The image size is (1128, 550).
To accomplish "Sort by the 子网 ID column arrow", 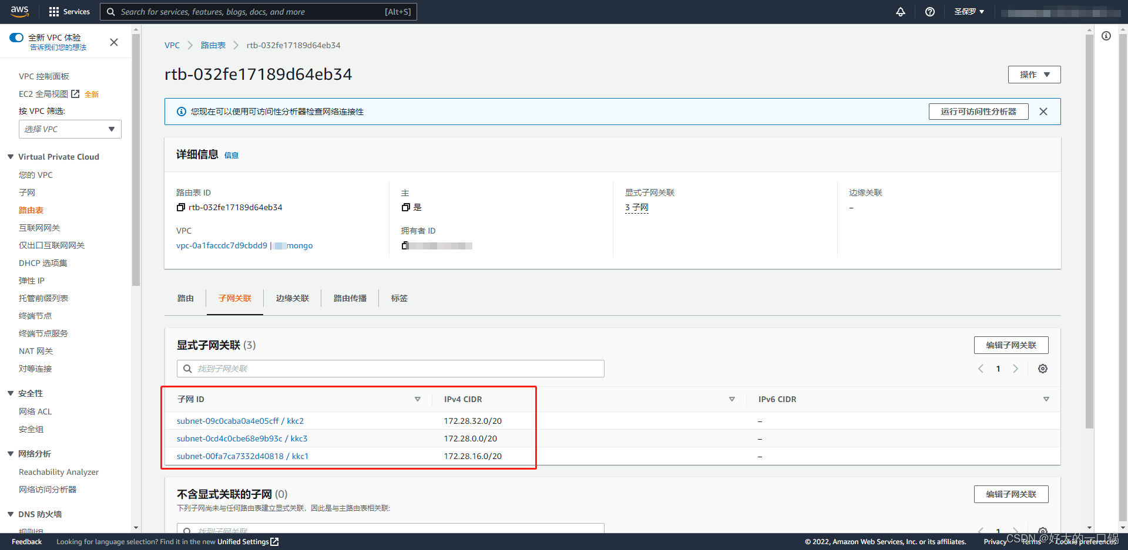I will coord(417,399).
